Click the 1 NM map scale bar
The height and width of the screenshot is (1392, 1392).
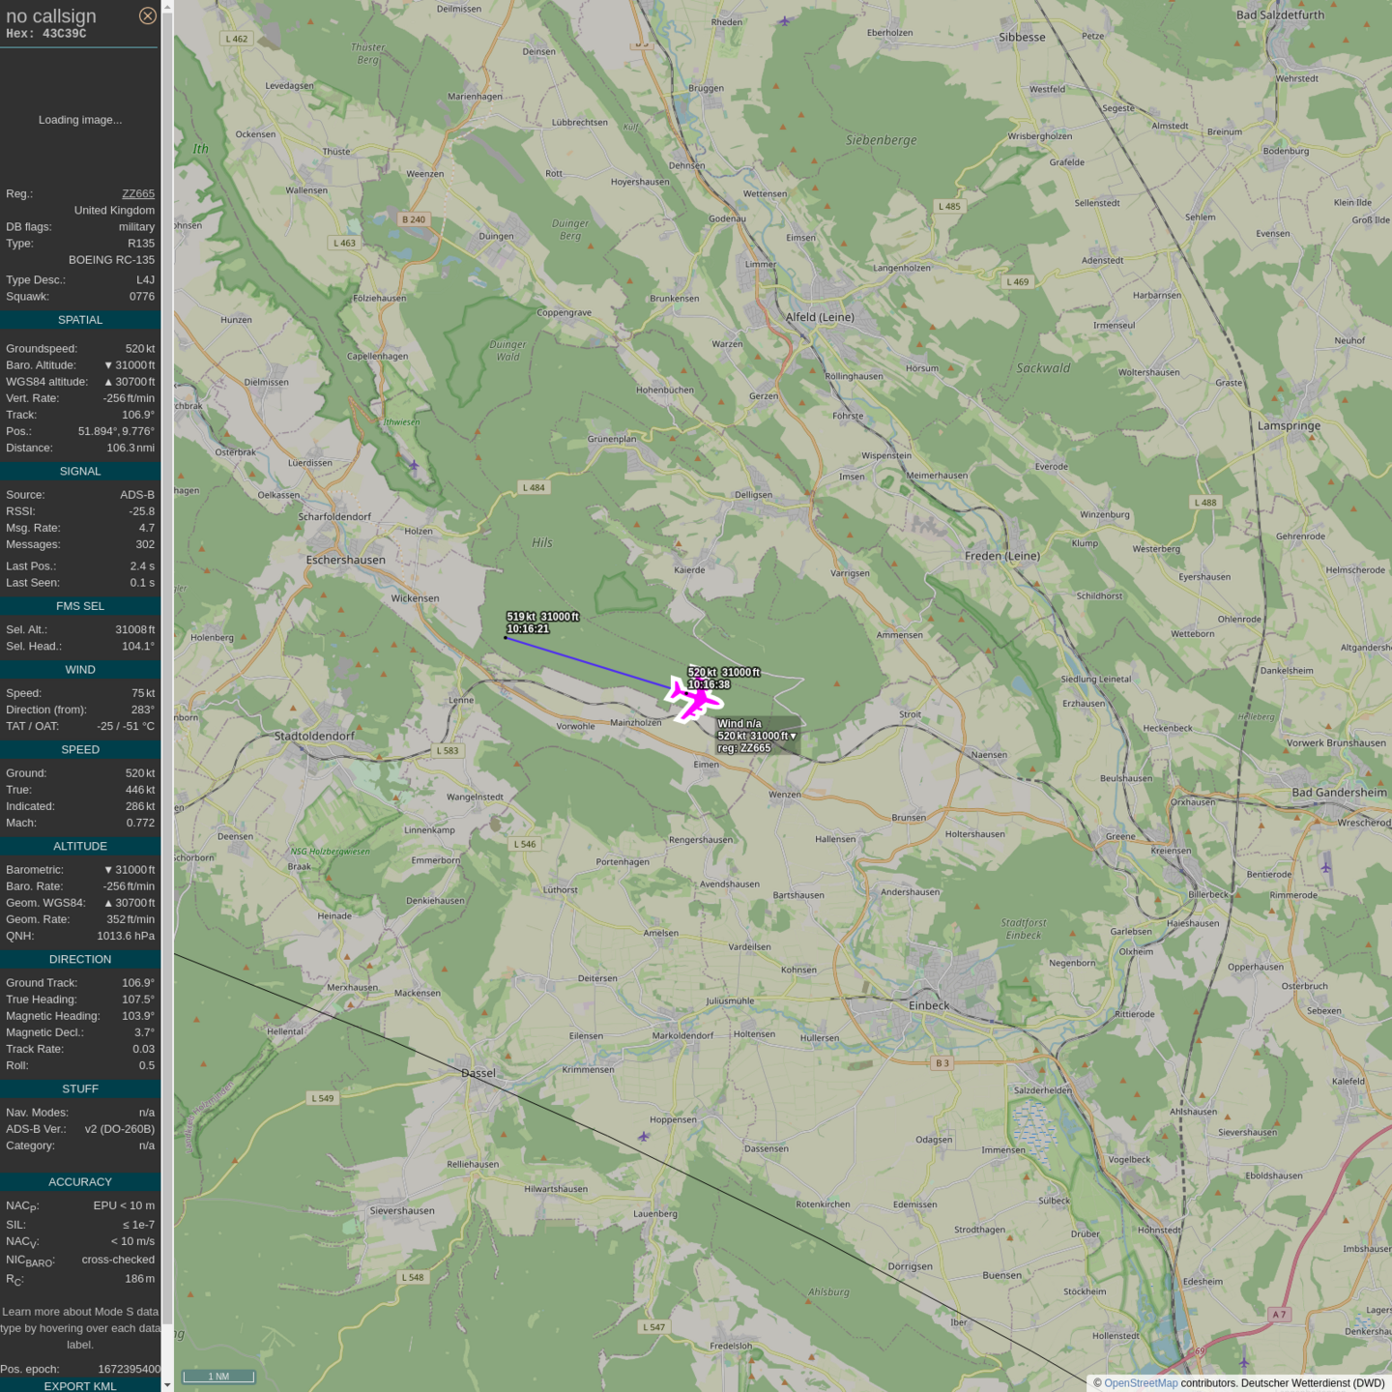click(219, 1376)
